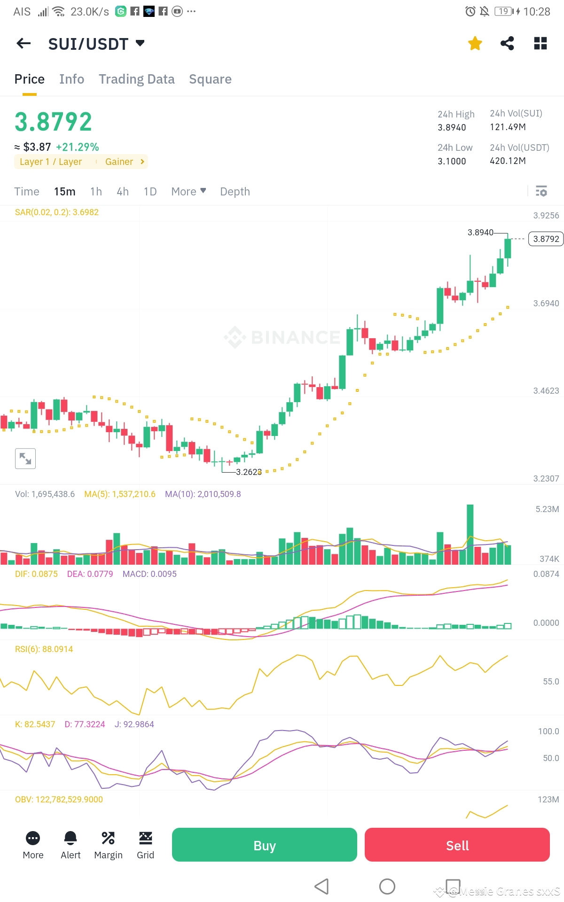Tap the 3.2623 low marker on chart
The width and height of the screenshot is (564, 902).
coord(249,472)
